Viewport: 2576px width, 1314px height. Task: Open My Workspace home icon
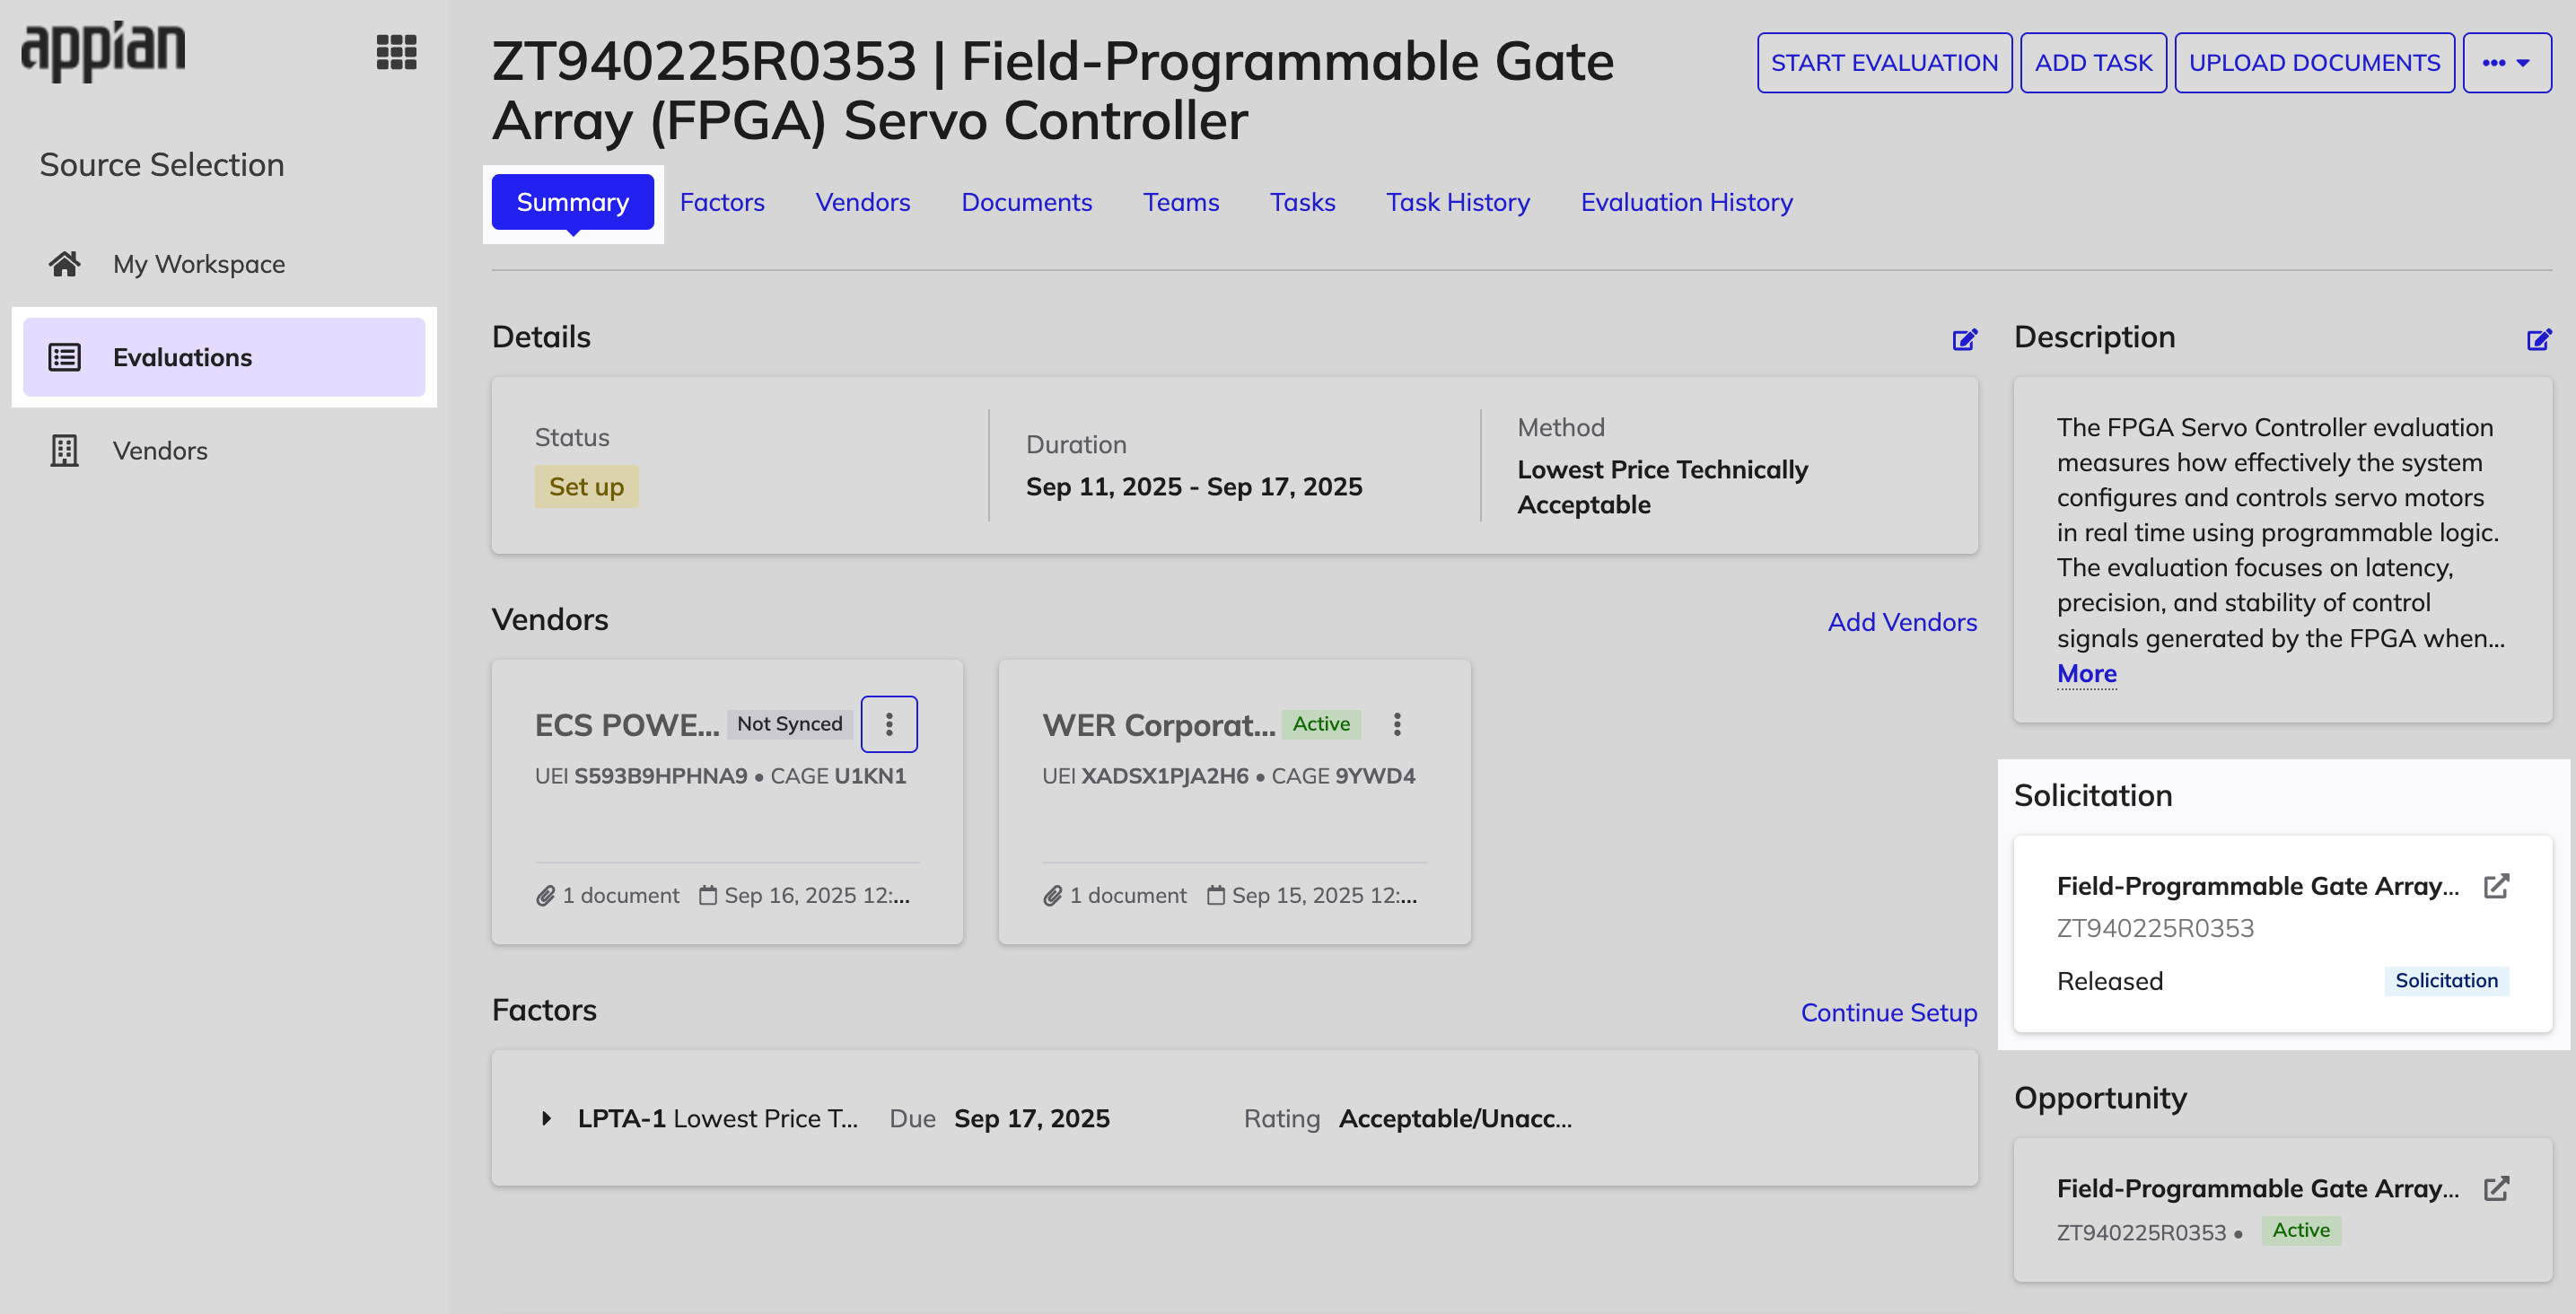point(65,264)
